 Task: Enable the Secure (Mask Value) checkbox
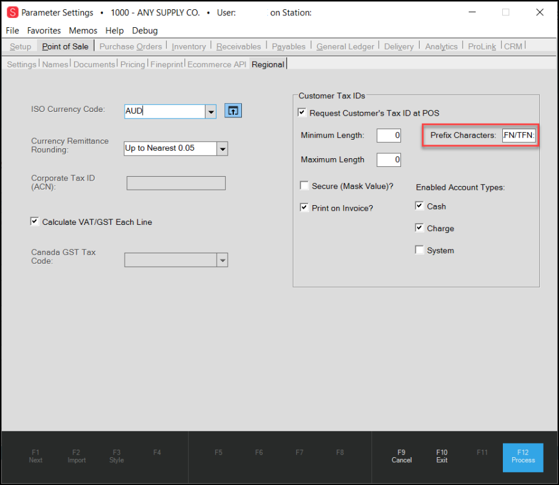coord(304,186)
